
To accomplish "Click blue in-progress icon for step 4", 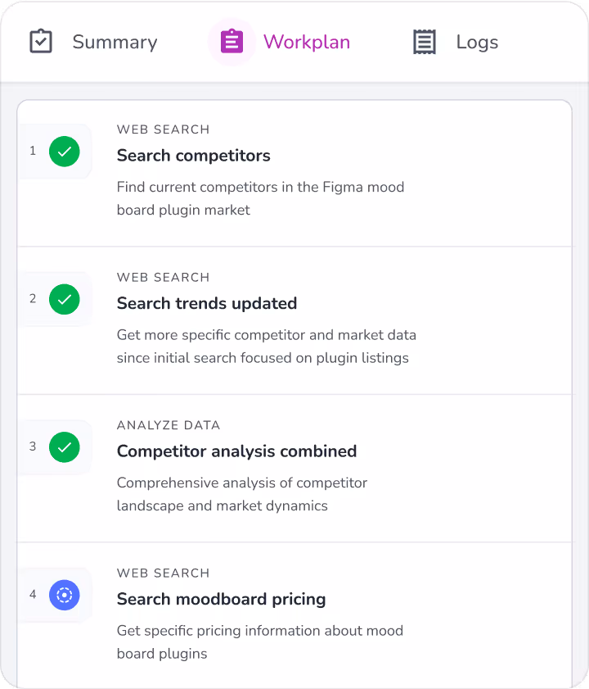I will [64, 595].
